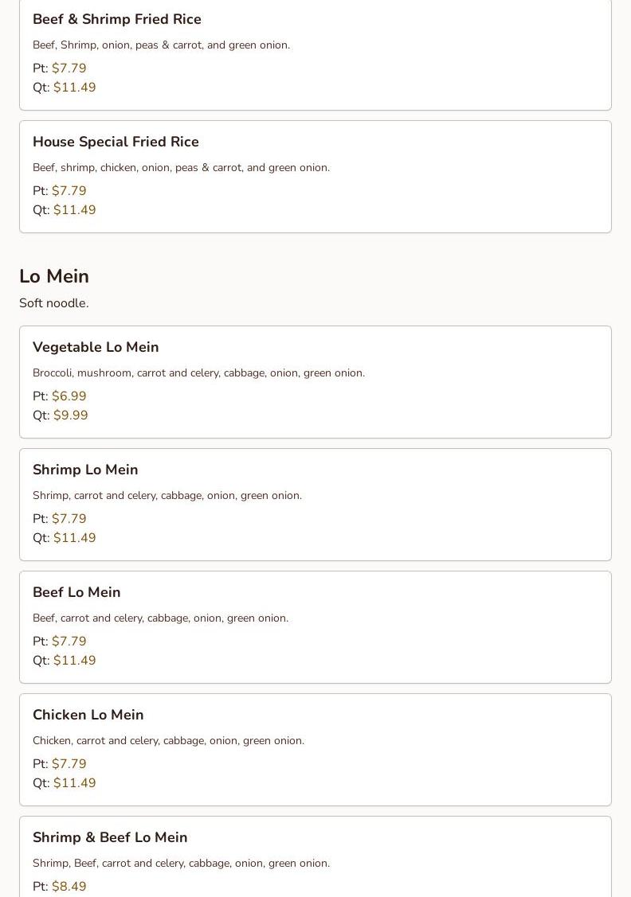This screenshot has width=631, height=897.
Task: Click the Soft noodle section description
Action: (x=54, y=303)
